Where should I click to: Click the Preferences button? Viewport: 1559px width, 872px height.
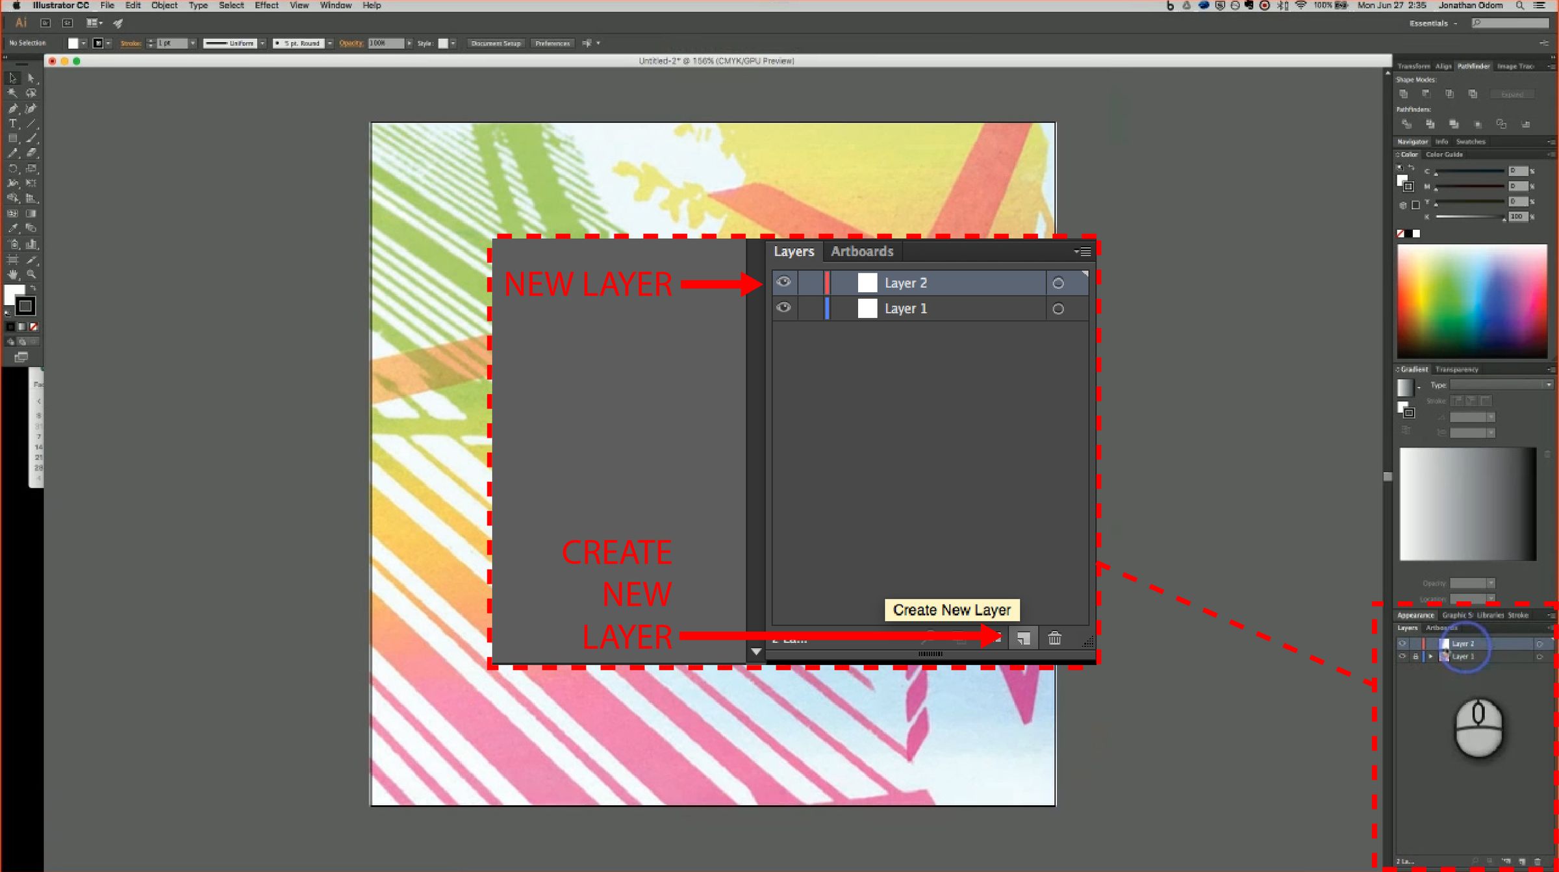[552, 44]
